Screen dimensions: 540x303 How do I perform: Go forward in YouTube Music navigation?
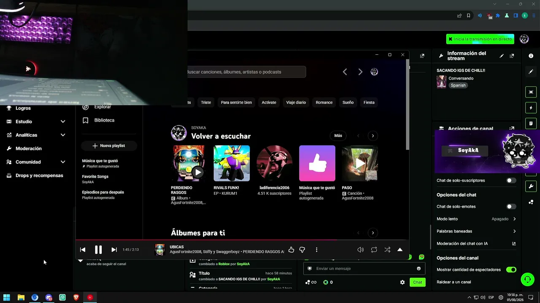coord(360,72)
